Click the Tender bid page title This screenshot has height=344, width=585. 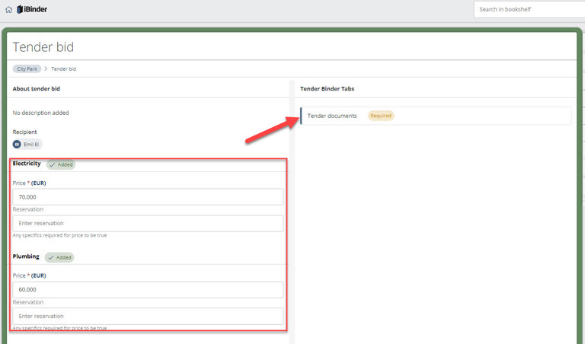[x=43, y=47]
